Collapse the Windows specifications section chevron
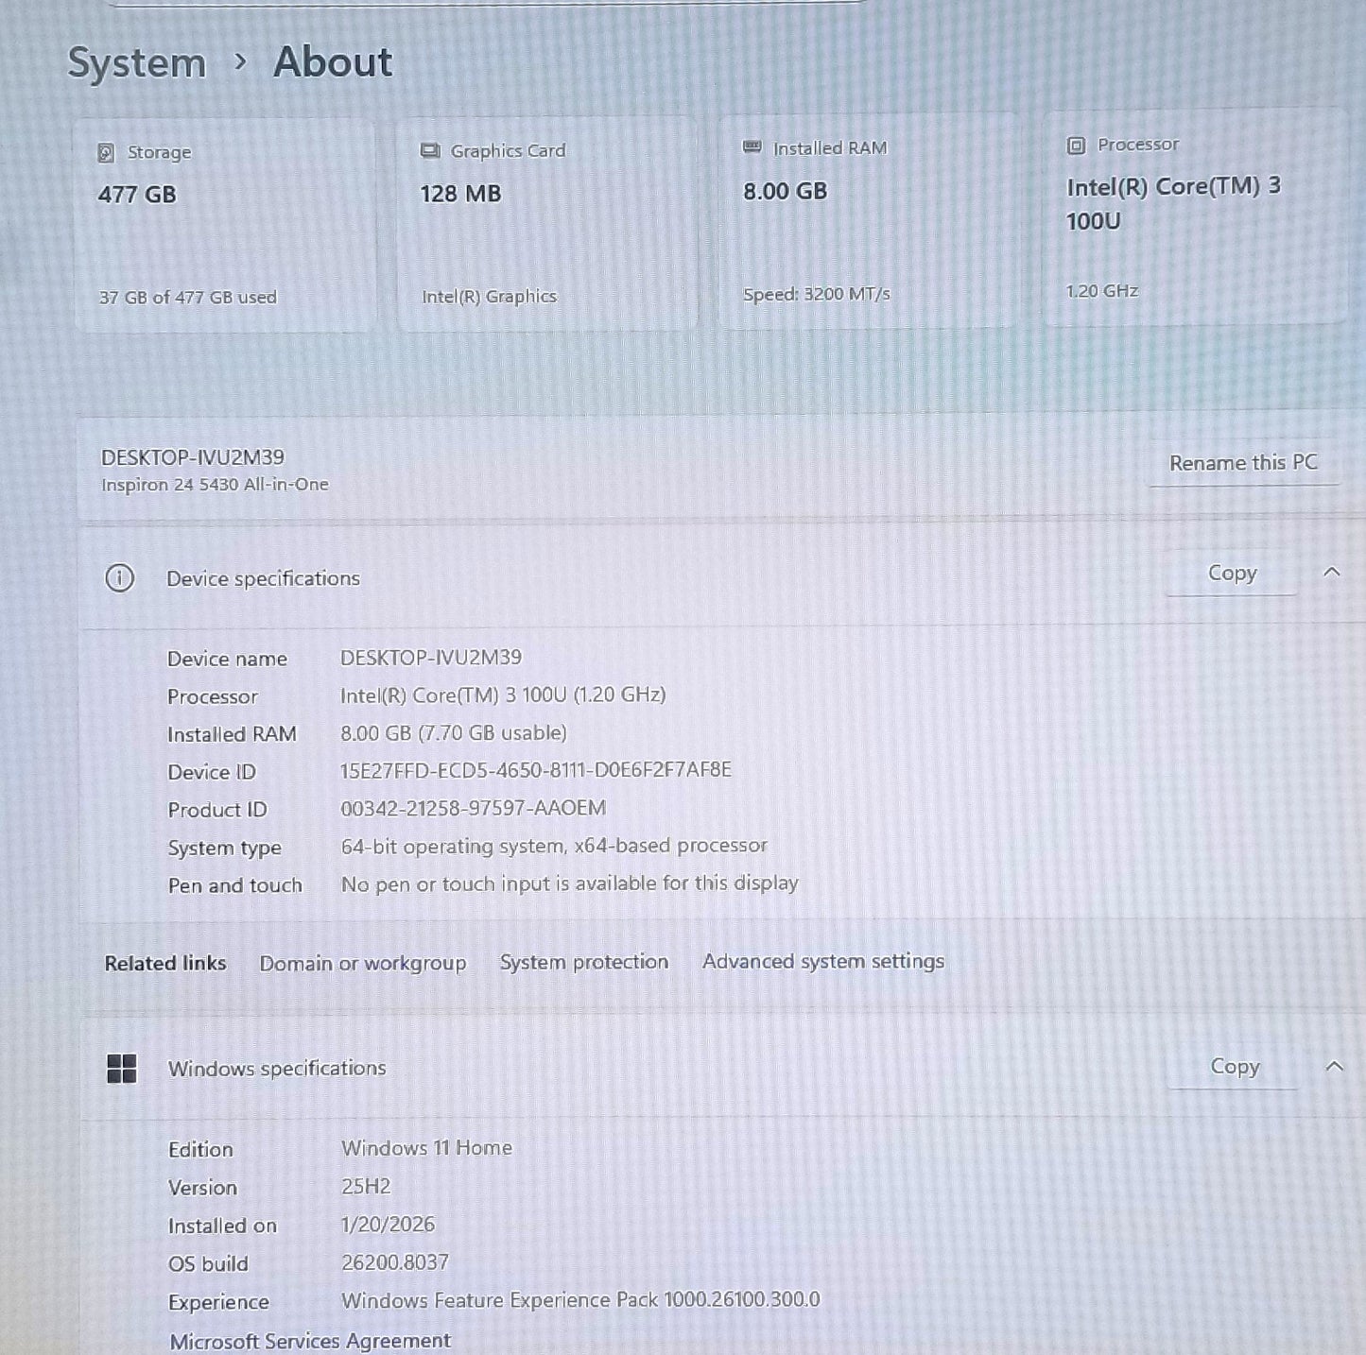1366x1355 pixels. click(x=1335, y=1067)
